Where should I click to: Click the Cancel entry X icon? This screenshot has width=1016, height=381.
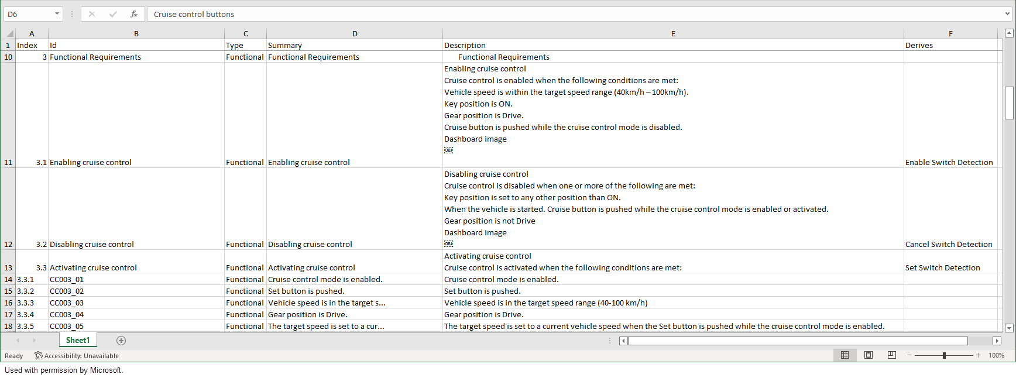[x=92, y=14]
